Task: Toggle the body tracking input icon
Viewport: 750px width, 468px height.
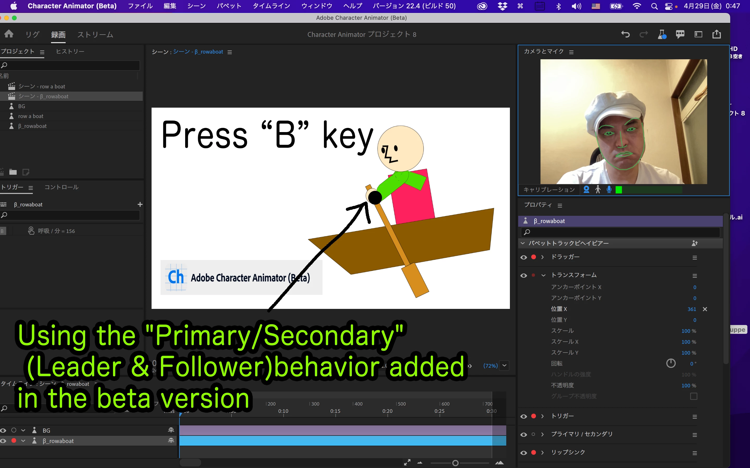Action: point(597,190)
